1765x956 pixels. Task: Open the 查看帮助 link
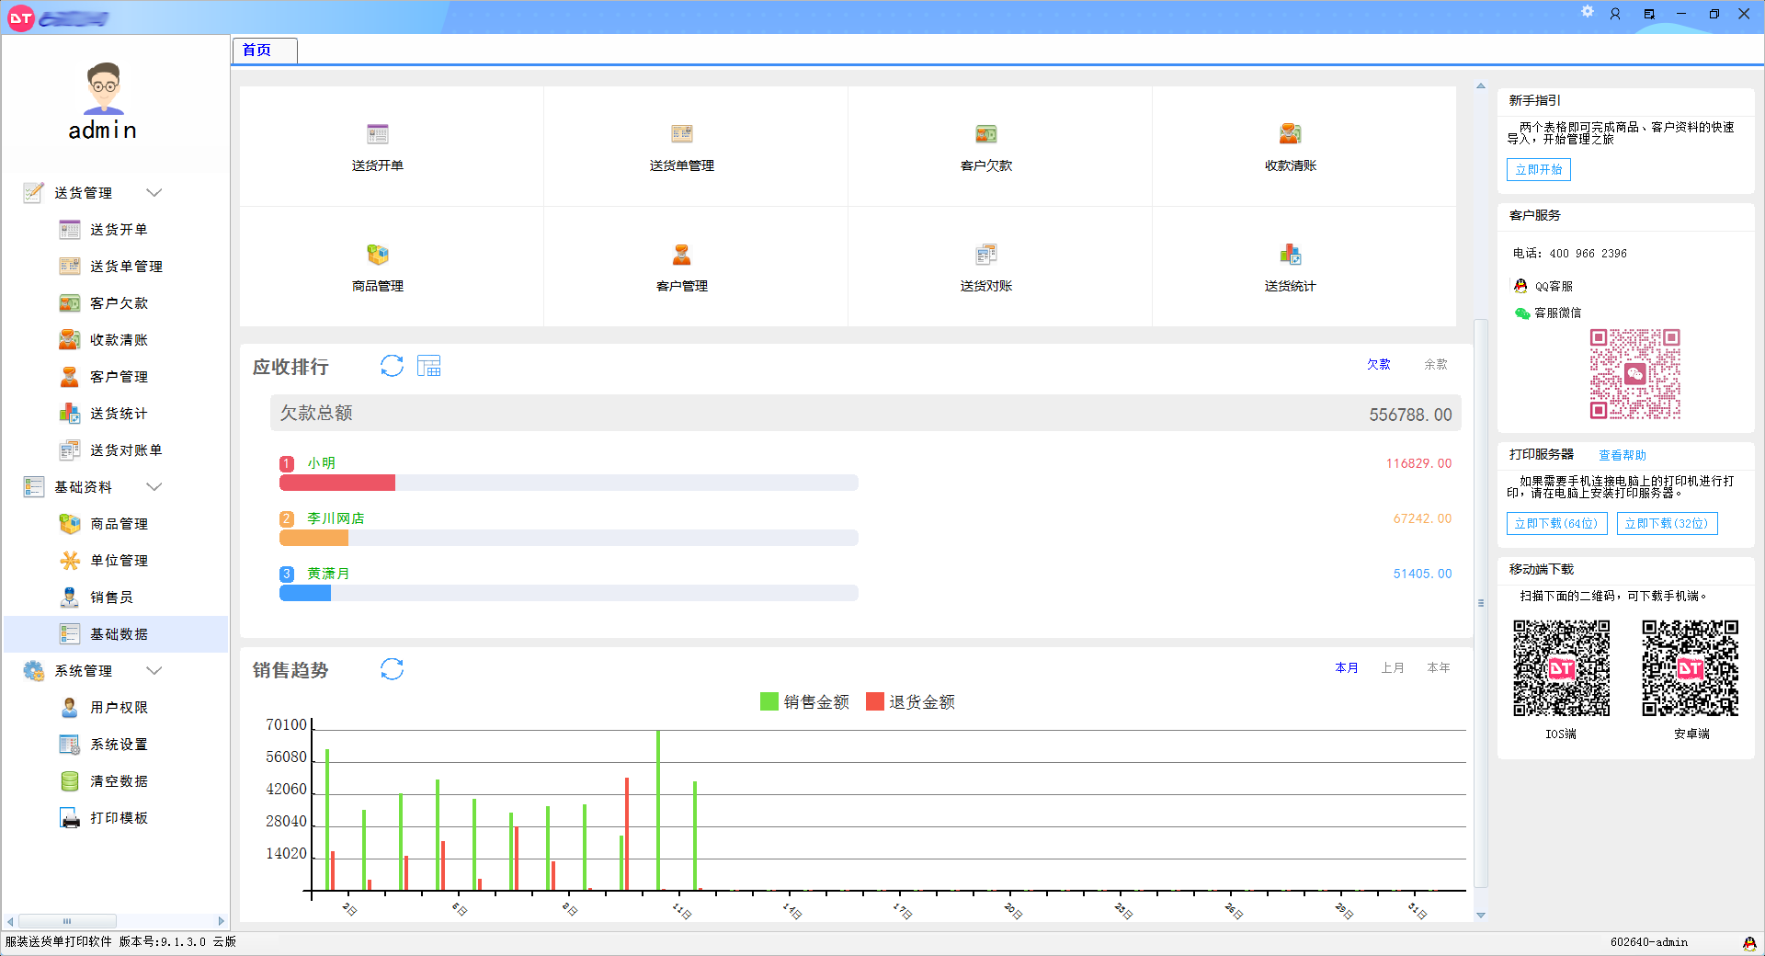pos(1623,456)
